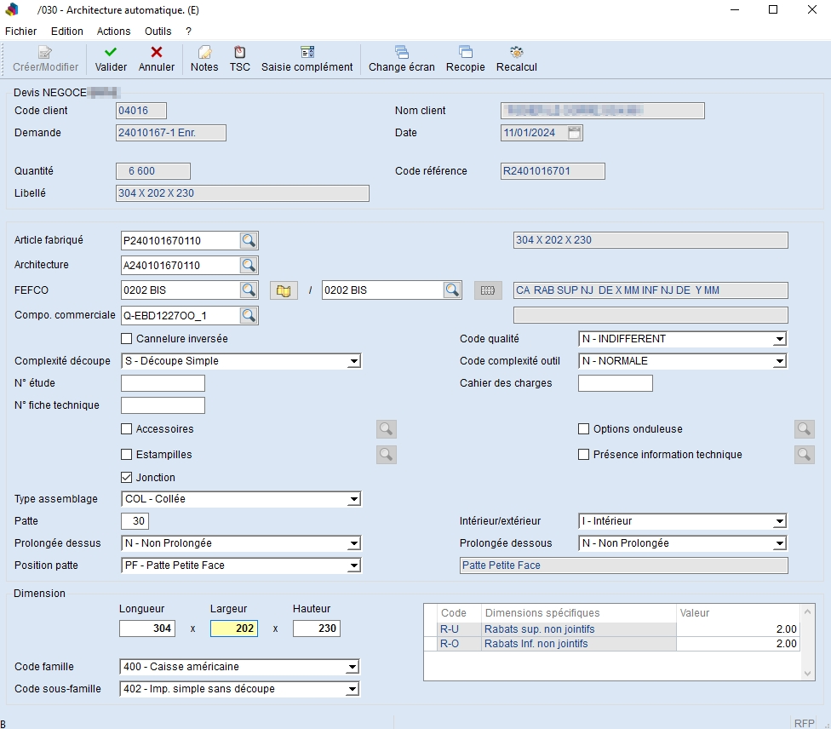The width and height of the screenshot is (831, 729).
Task: Open the Fichier menu
Action: 20,32
